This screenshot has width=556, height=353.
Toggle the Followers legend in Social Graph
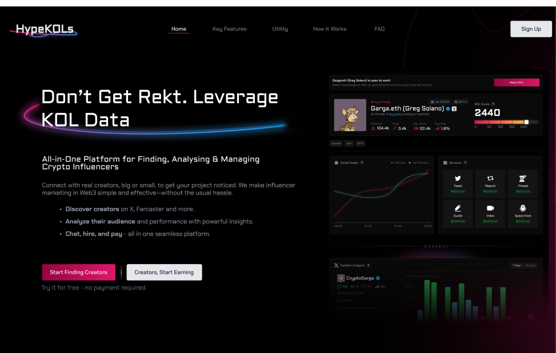click(x=398, y=163)
